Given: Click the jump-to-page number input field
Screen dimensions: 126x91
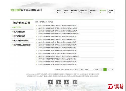Looking at the screenshot, I should [x=90, y=70].
